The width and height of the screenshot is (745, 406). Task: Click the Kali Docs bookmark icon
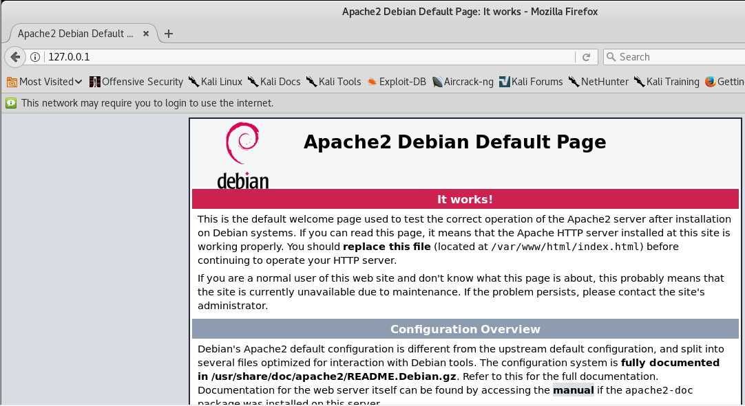pos(253,82)
